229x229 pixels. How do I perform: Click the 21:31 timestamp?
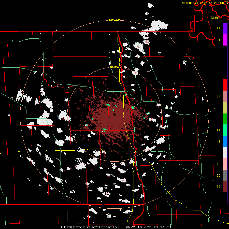(166, 227)
